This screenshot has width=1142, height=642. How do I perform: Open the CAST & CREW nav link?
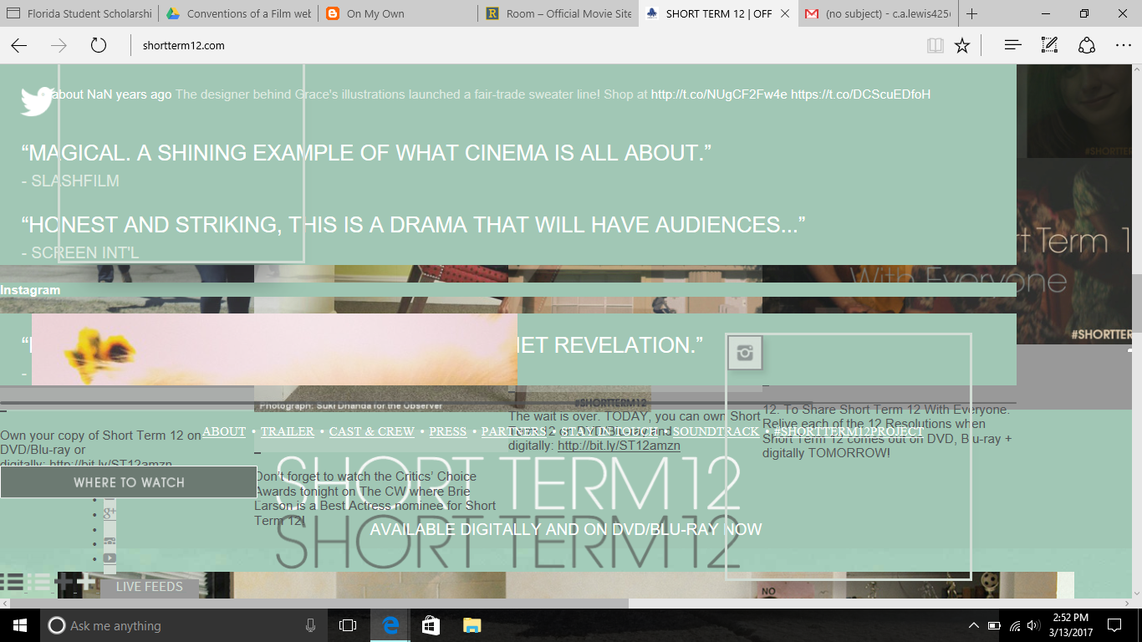372,432
